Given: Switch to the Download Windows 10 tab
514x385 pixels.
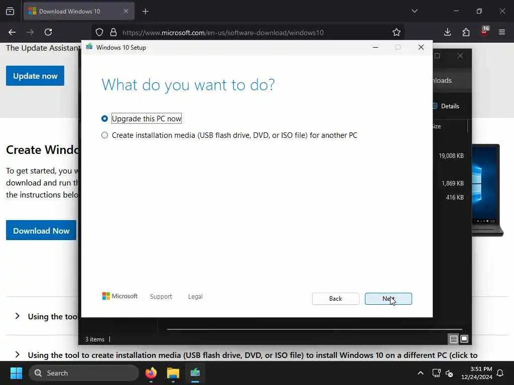Looking at the screenshot, I should pyautogui.click(x=79, y=12).
